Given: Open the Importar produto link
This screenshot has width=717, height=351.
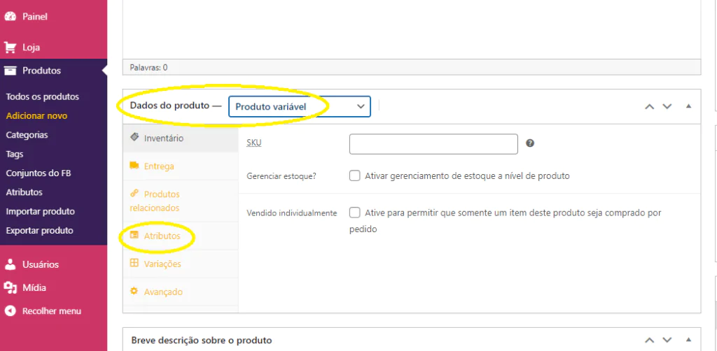Looking at the screenshot, I should pos(40,211).
